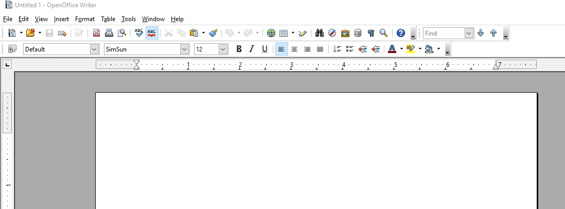This screenshot has width=565, height=209.
Task: Show the Draw Functions toolbar
Action: coord(303,33)
